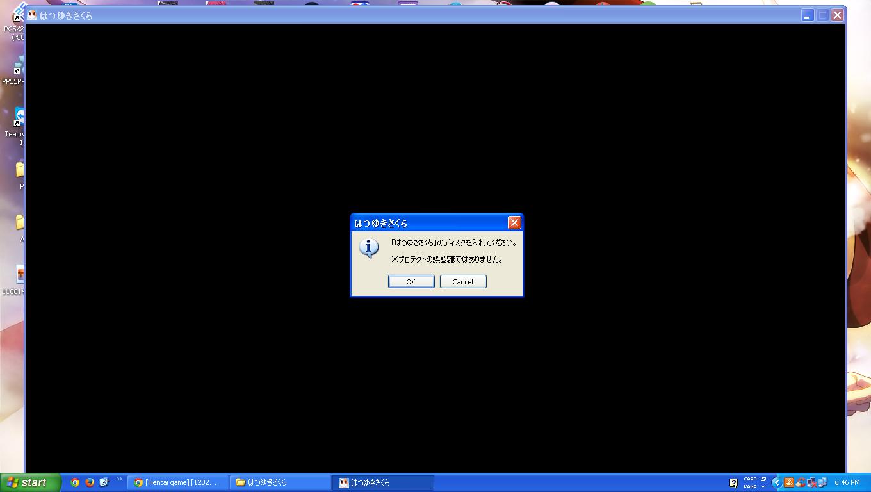Toggle the CAPS lock indicator
The width and height of the screenshot is (871, 492).
pyautogui.click(x=750, y=479)
